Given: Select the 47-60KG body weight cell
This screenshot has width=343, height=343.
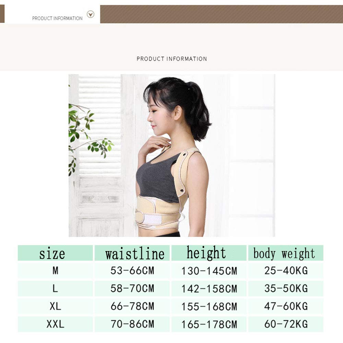Looking at the screenshot, I should [286, 306].
